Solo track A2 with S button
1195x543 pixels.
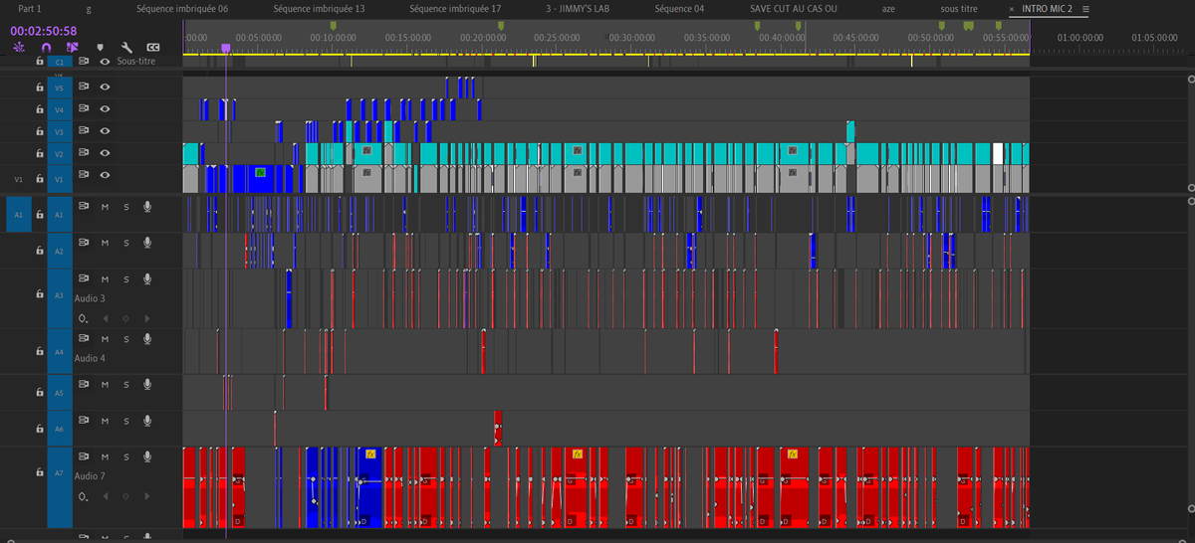click(125, 243)
